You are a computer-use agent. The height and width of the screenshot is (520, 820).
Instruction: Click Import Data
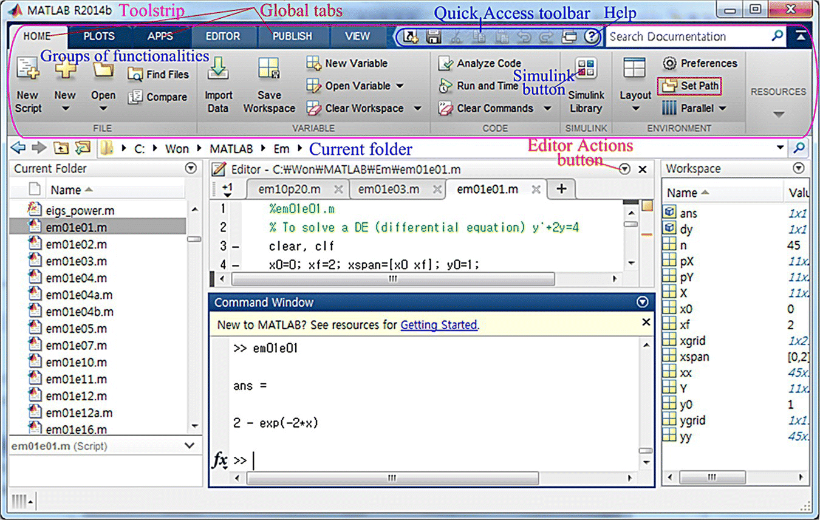(x=218, y=85)
